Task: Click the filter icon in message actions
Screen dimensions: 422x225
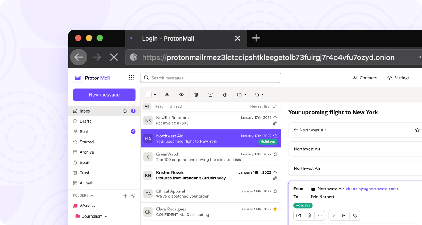Action: [334, 215]
